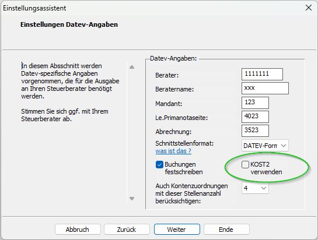Click the Kontenzuordnungen Stellenanzahl label text
The height and width of the screenshot is (240, 318).
tap(191, 193)
